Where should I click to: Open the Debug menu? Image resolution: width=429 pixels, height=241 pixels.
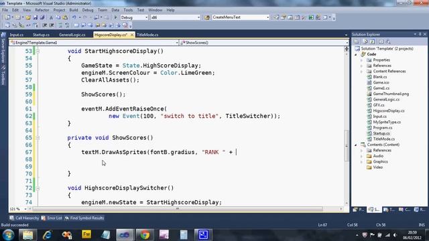tap(88, 10)
